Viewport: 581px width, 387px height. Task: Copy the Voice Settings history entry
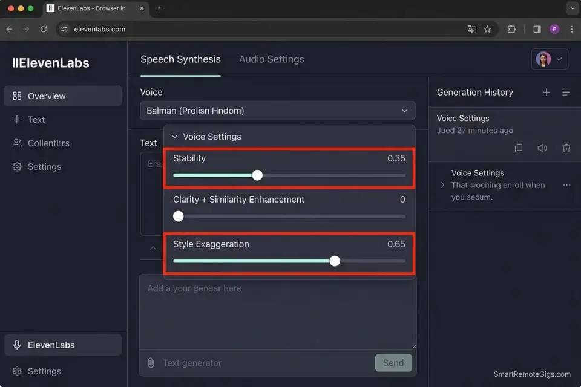[x=519, y=148]
